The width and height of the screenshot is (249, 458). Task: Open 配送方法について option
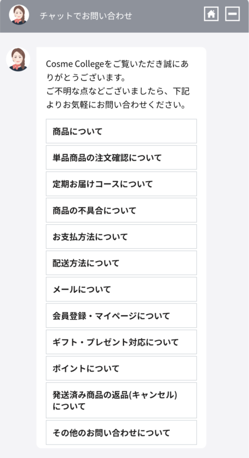coord(121,263)
